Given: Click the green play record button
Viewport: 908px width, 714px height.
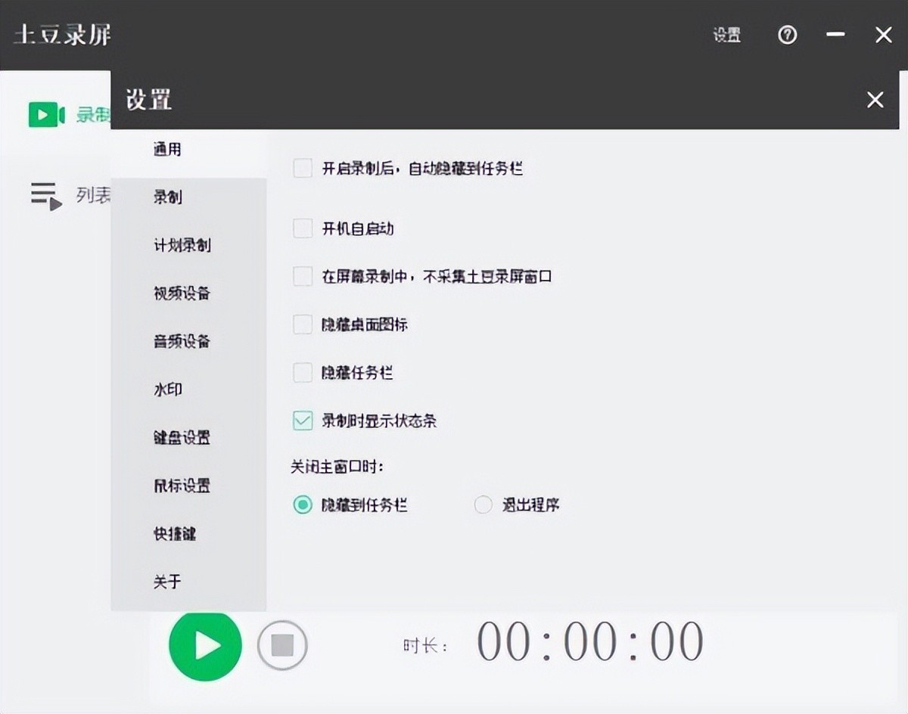Looking at the screenshot, I should 205,646.
